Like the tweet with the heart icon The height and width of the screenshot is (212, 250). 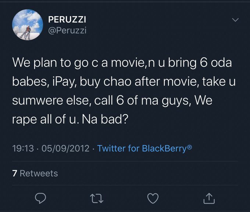point(153,198)
